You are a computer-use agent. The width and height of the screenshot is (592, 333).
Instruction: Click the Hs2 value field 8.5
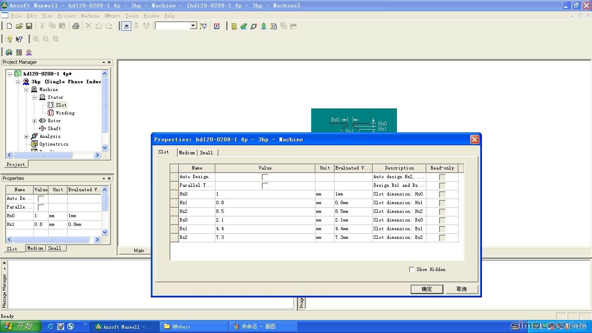265,212
